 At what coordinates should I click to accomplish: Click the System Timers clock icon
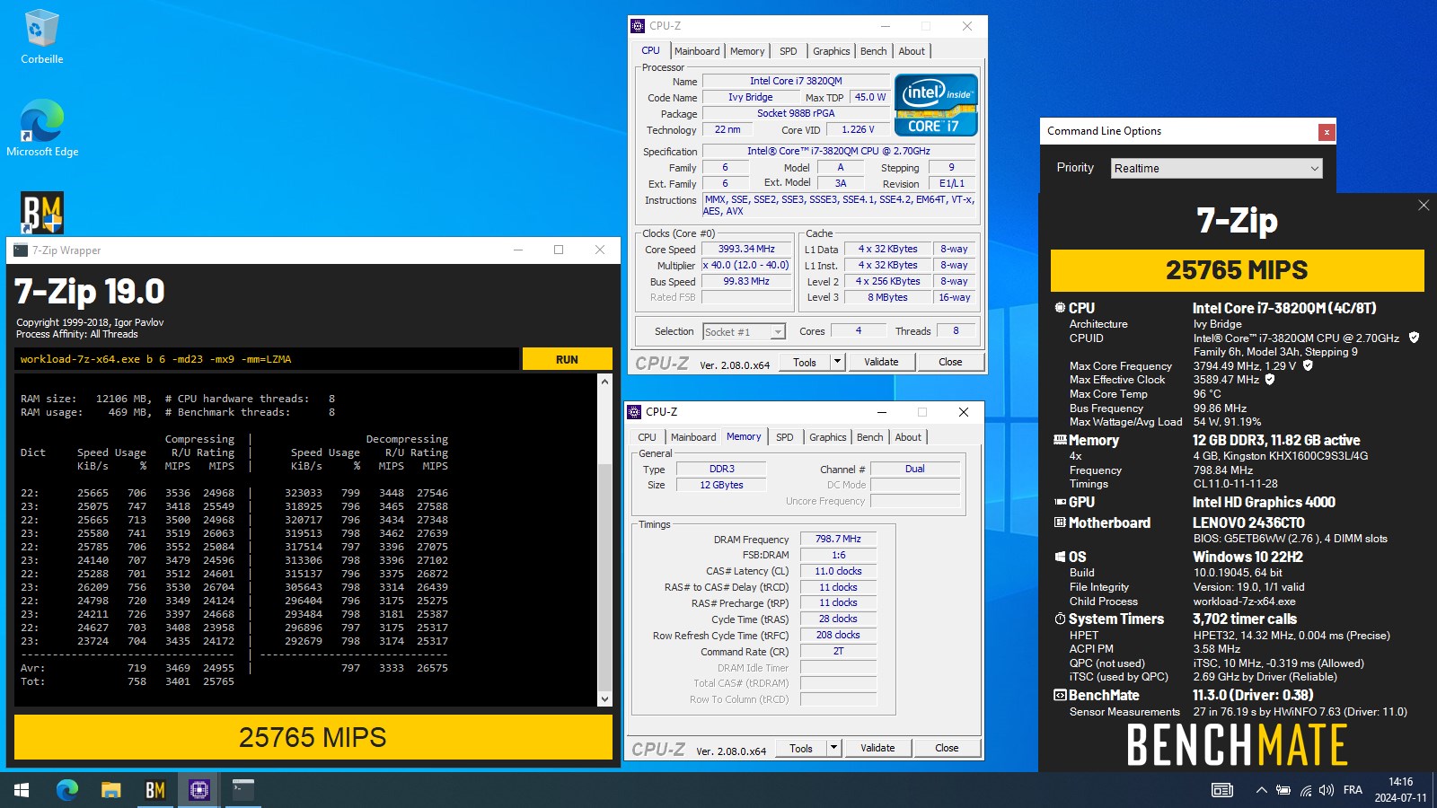[x=1060, y=619]
